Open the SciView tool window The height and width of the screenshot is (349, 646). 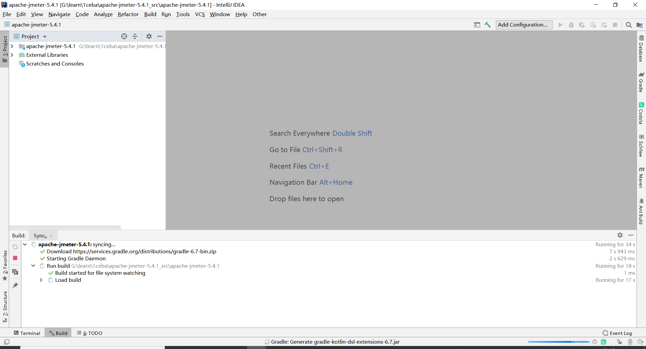click(x=641, y=145)
